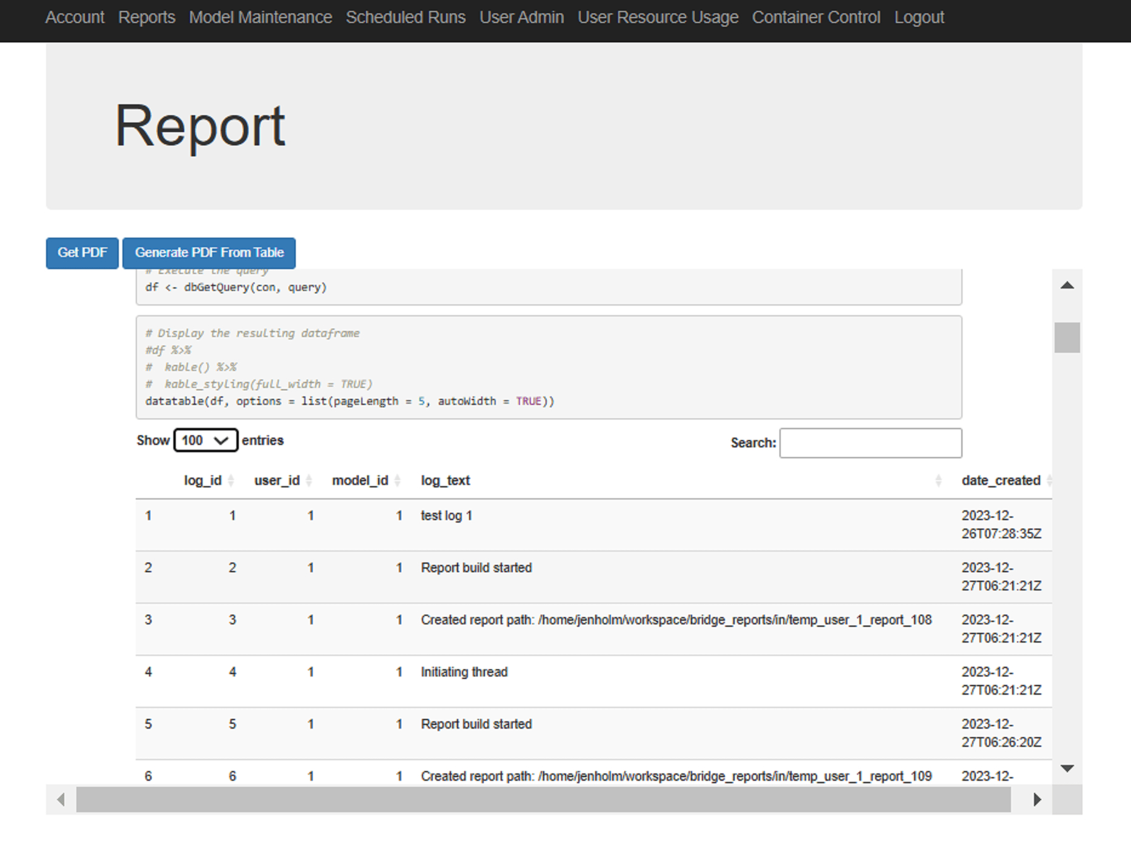View User Resource Usage
The image size is (1131, 845).
click(658, 18)
